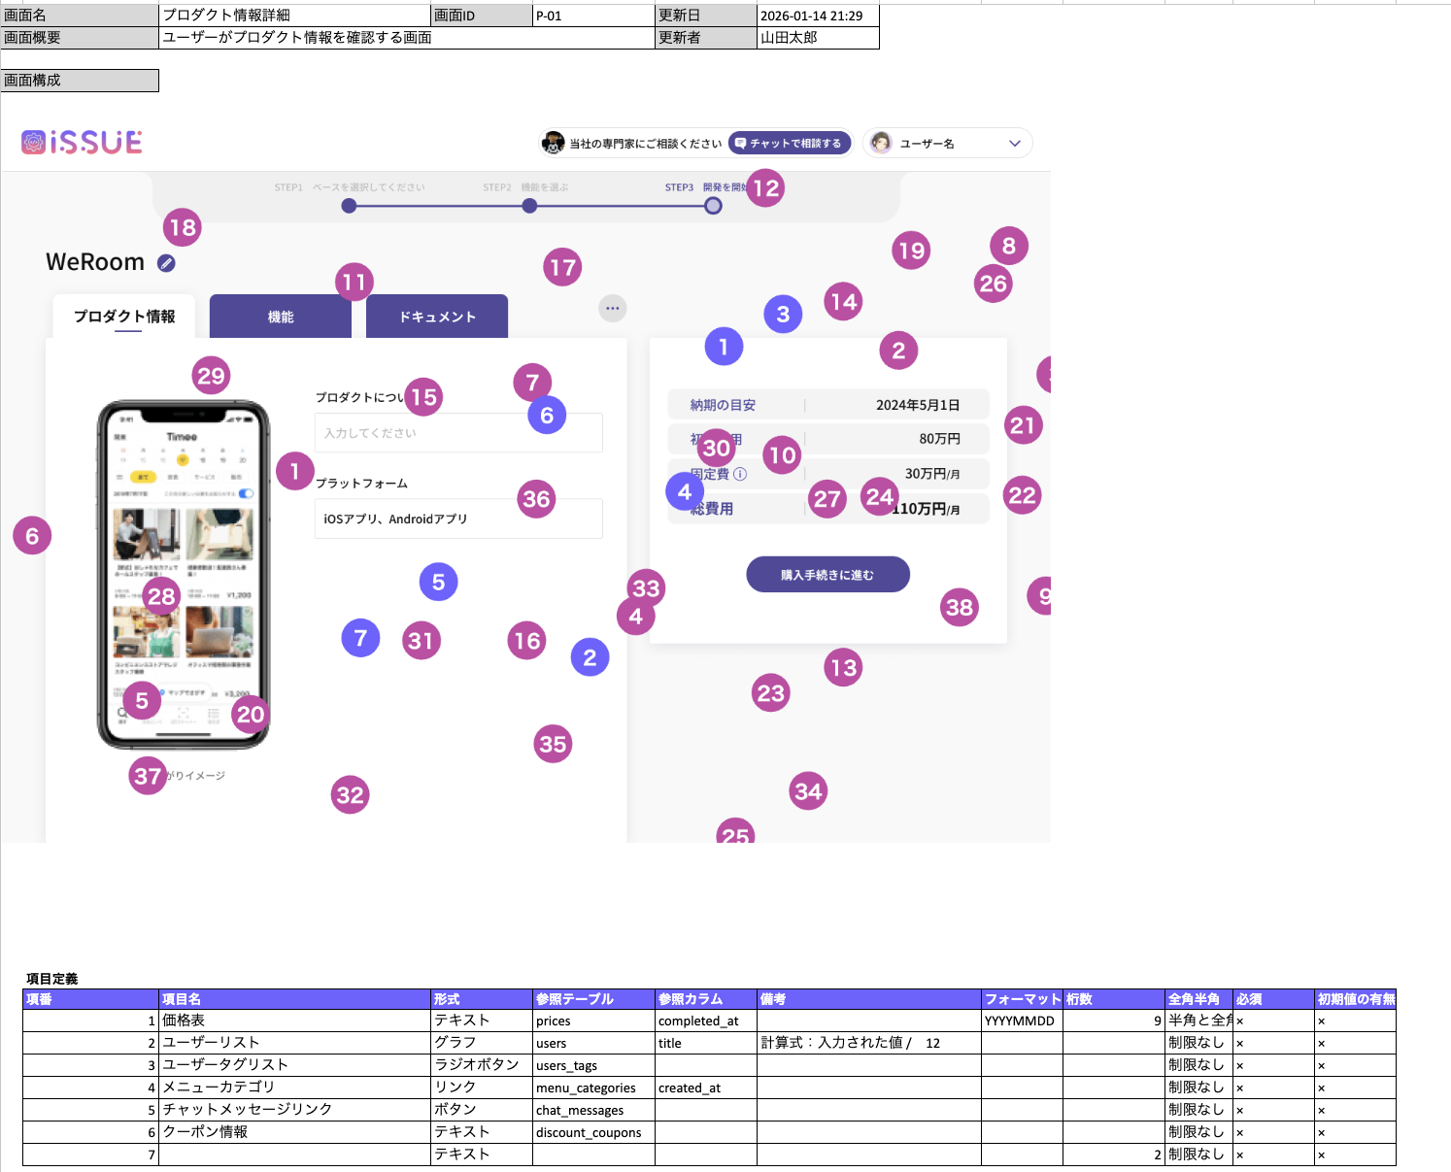This screenshot has width=1451, height=1172.
Task: Expand the ユーザー名 dropdown chevron
Action: point(1015,143)
